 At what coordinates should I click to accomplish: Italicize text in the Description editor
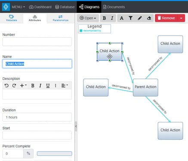click(40, 85)
